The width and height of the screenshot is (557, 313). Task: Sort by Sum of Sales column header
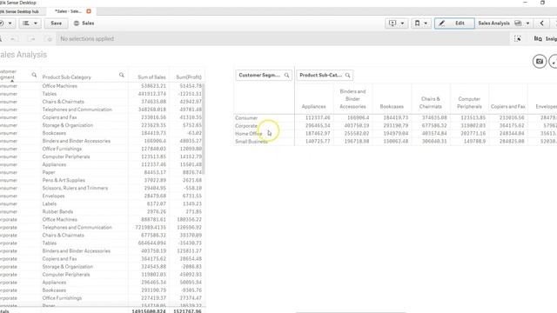pyautogui.click(x=151, y=77)
